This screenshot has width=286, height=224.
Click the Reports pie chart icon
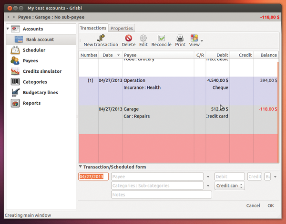click(15, 103)
